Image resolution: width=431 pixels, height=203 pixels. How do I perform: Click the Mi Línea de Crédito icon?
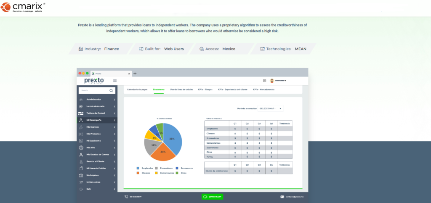coord(81,168)
